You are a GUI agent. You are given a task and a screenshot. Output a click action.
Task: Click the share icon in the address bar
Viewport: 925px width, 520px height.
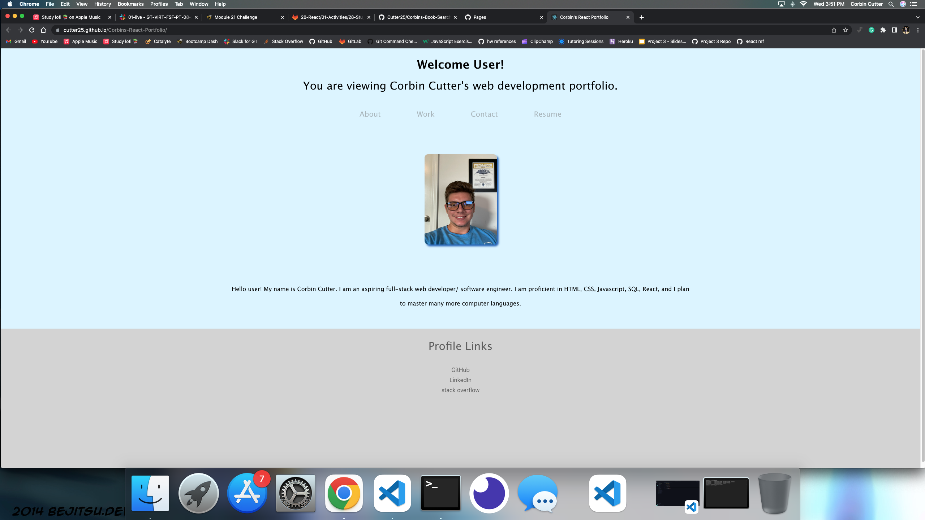tap(834, 30)
